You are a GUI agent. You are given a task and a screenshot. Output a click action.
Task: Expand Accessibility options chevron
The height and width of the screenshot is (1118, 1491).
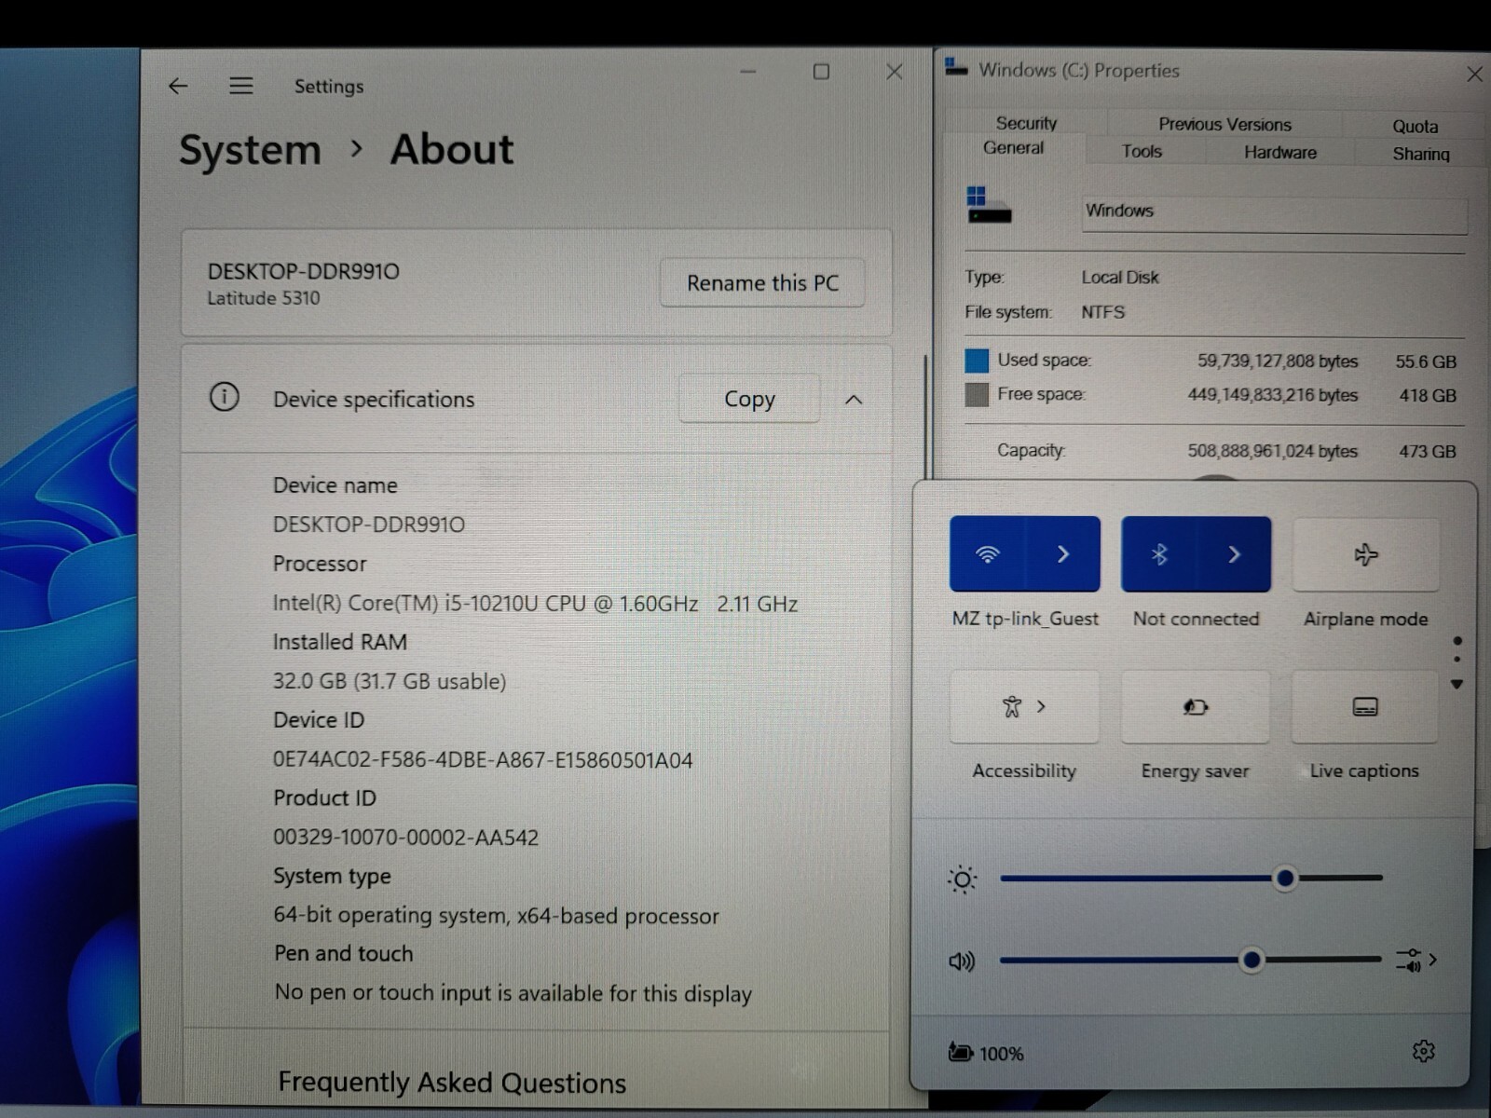coord(1041,706)
